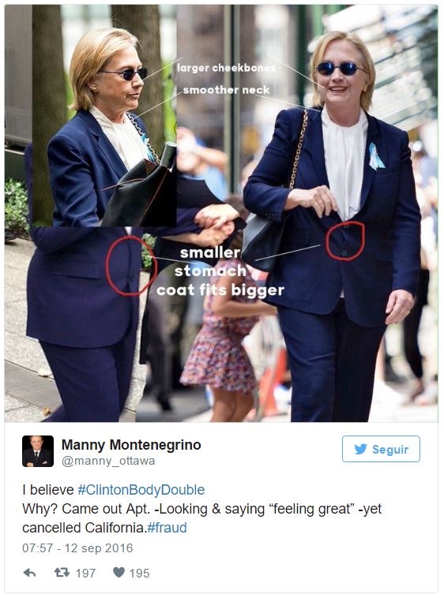Click the timestamp 07:57 - 12 sep 2016
The height and width of the screenshot is (598, 444).
pos(77,548)
